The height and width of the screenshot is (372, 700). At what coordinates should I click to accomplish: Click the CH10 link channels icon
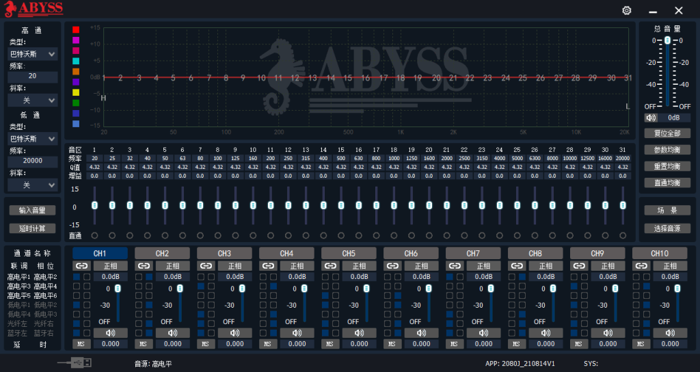click(641, 266)
